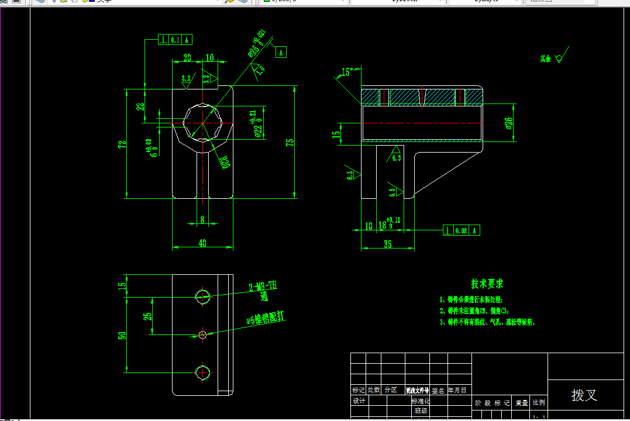Click the 签名 cell in title block
Viewport: 630px width, 421px height.
pos(438,390)
